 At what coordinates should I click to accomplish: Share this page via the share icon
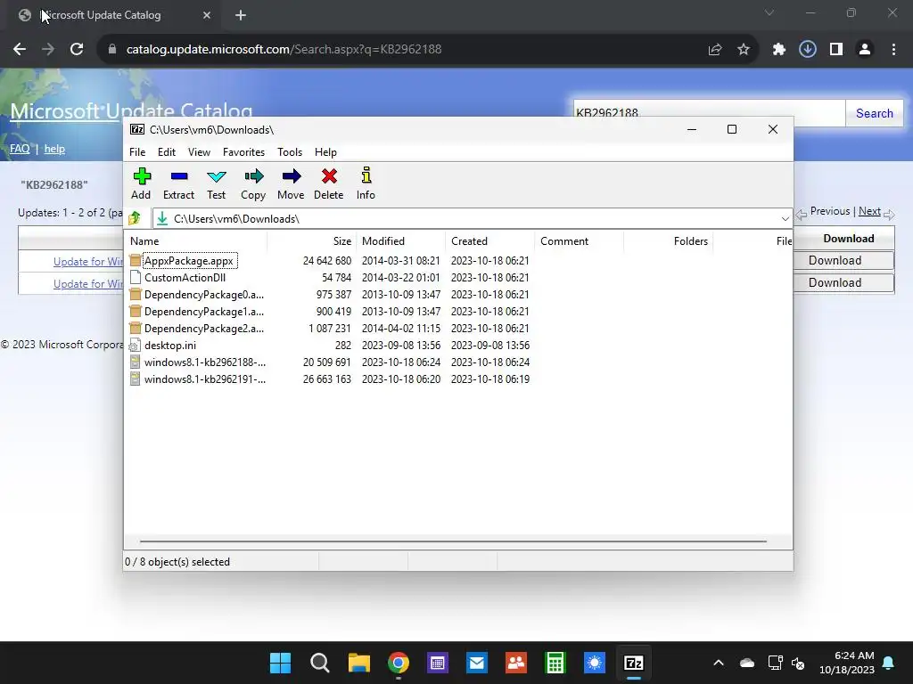click(715, 50)
